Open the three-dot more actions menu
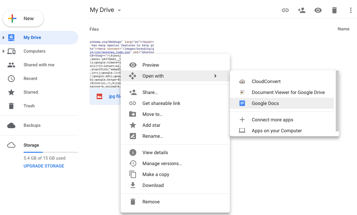357x215 pixels. (351, 10)
